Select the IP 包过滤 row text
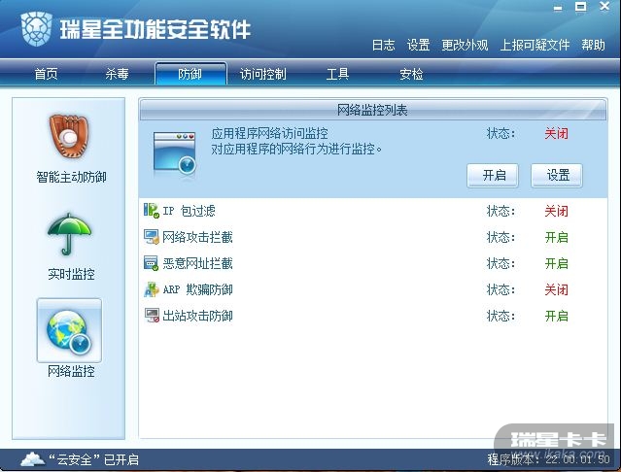 (x=189, y=211)
